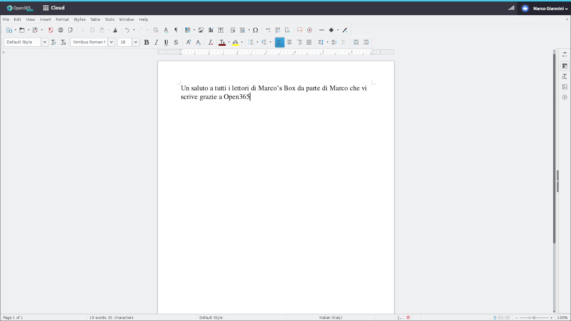Click the Clone Formatting paintbrush

115,30
